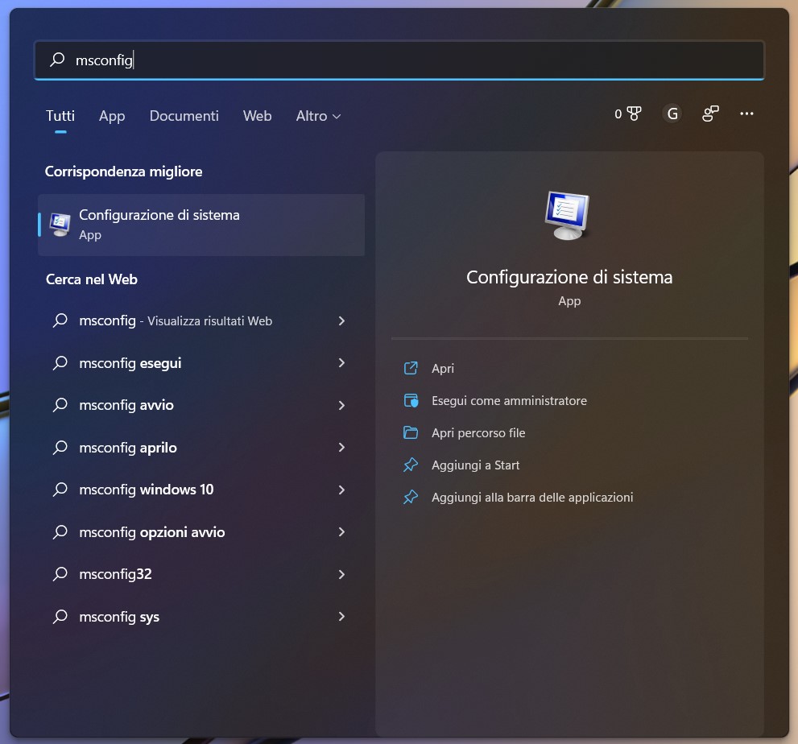Select the 'msconfig32' web suggestion
Screen dimensions: 798x744
pyautogui.click(x=201, y=574)
